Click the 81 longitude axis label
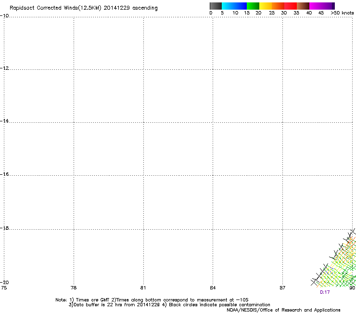This screenshot has height=313, width=356. pos(143,288)
